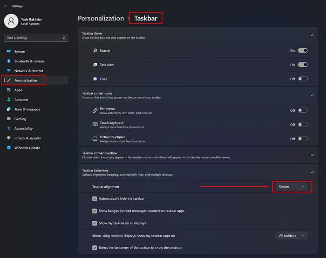The image size is (326, 258).
Task: Click the Personalization breadcrumb link
Action: [101, 19]
